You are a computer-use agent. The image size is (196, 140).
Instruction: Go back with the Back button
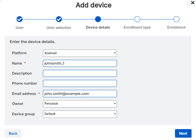13,134
